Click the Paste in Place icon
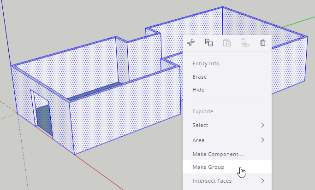Image resolution: width=315 pixels, height=190 pixels. point(245,42)
